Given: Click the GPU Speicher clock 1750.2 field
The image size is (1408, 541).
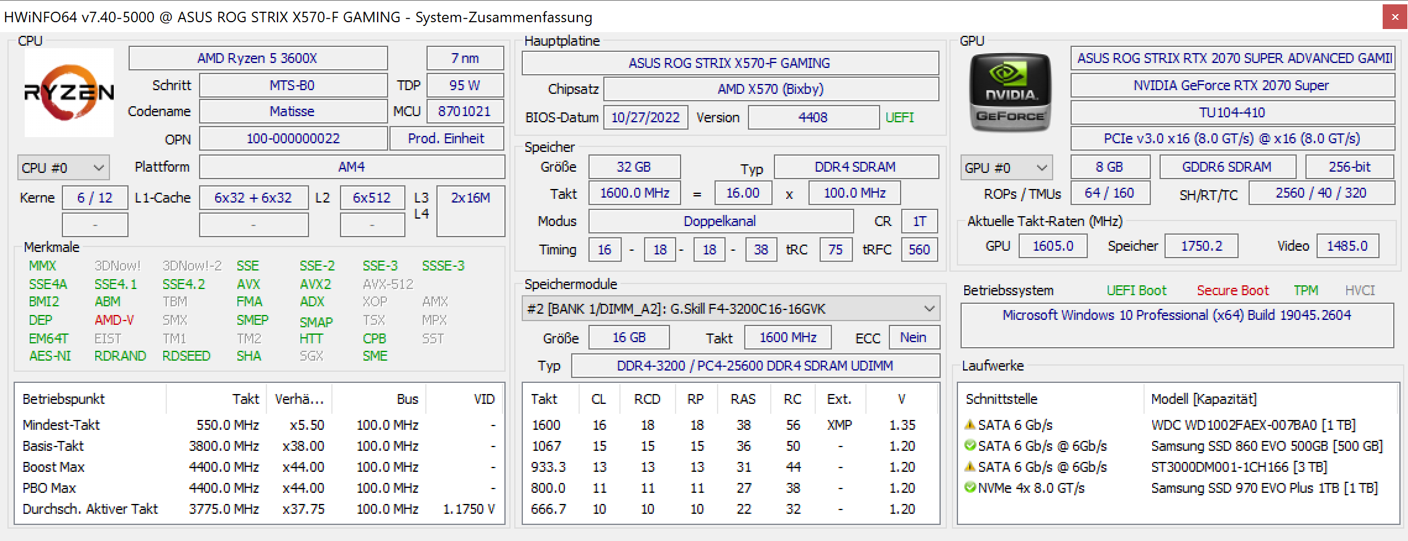Looking at the screenshot, I should 1202,246.
